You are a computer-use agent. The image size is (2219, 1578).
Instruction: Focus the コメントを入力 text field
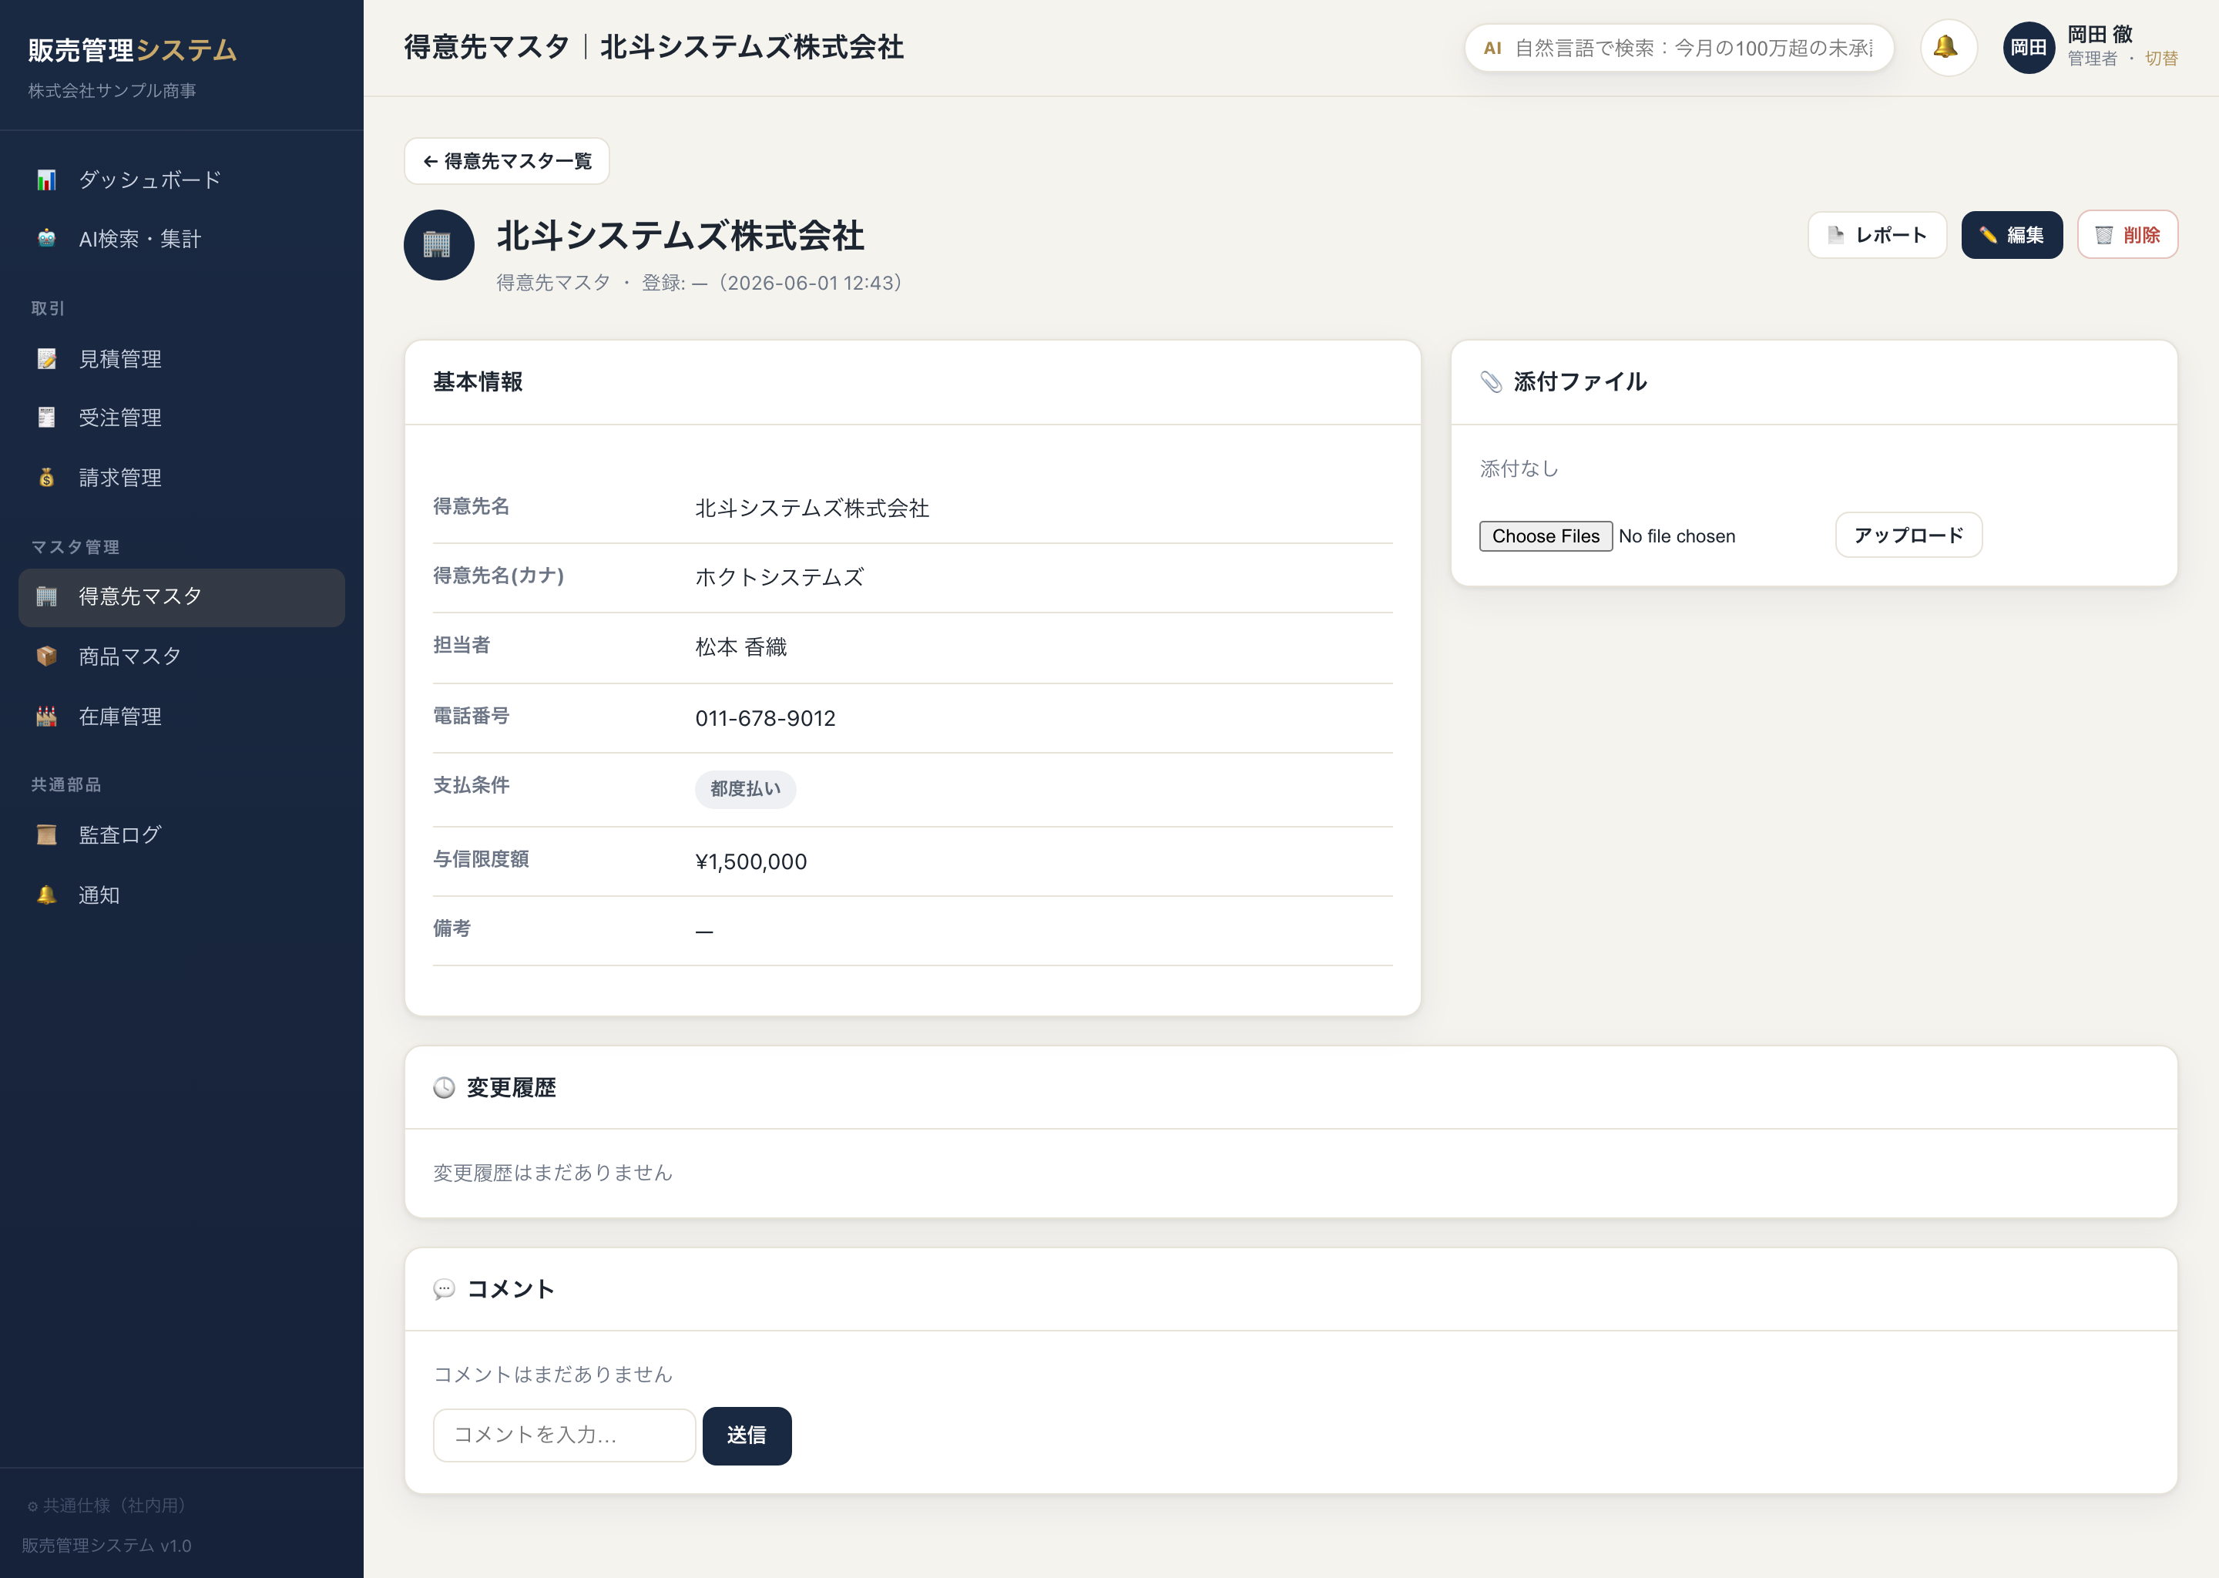[563, 1435]
